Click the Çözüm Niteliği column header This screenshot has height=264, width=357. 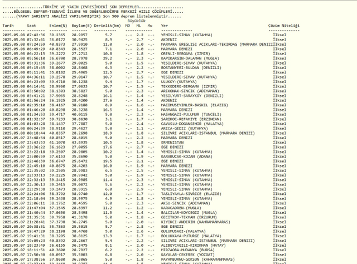[284, 26]
